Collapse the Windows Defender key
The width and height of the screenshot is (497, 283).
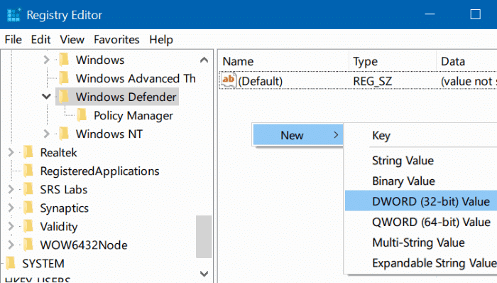(46, 96)
